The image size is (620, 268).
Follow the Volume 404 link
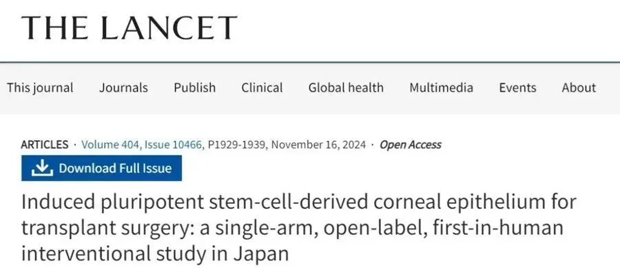110,145
